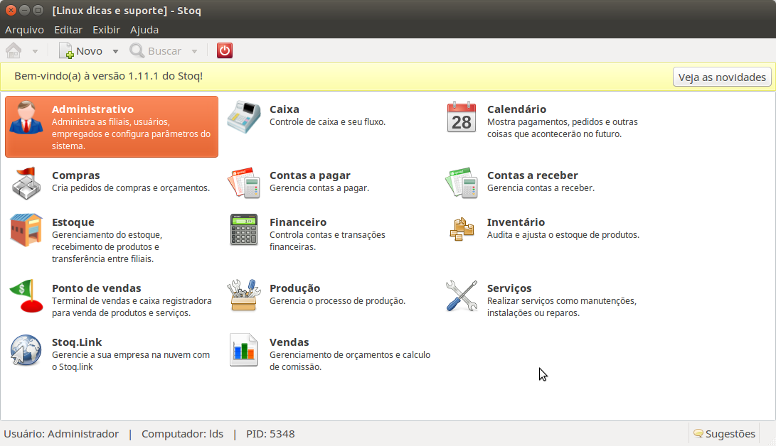The image size is (776, 446).
Task: Click the Home toolbar icon
Action: click(x=14, y=50)
